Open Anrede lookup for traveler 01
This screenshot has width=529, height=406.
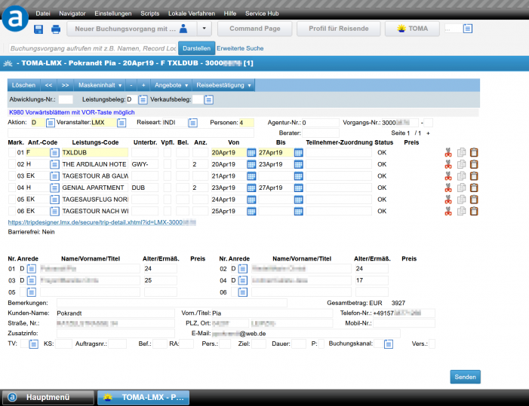32,269
